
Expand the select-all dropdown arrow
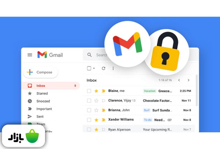click(94, 68)
